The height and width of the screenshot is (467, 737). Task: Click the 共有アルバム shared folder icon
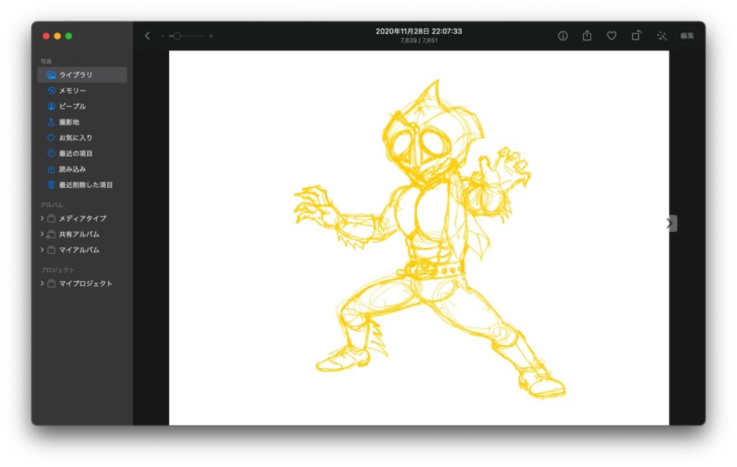click(51, 234)
